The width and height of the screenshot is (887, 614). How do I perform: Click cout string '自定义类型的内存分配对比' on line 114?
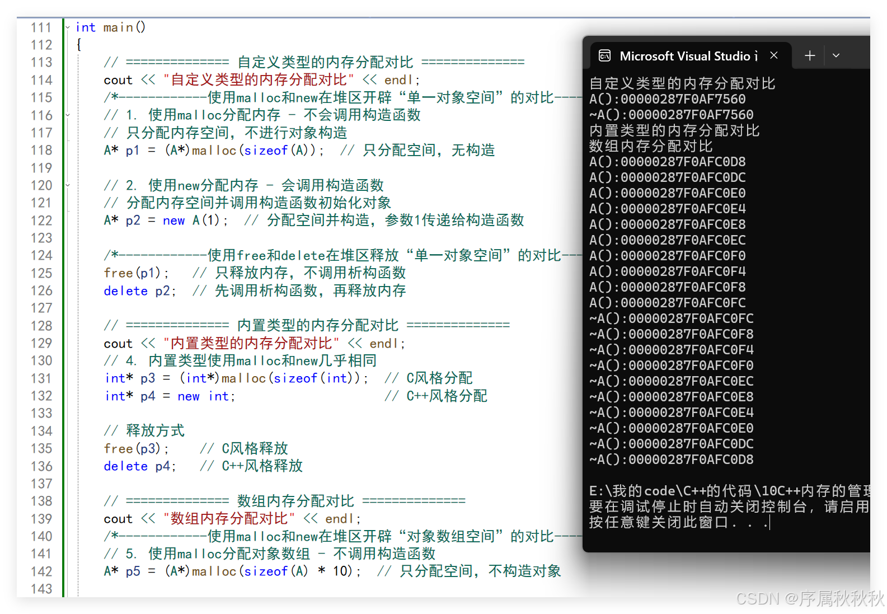click(x=259, y=80)
